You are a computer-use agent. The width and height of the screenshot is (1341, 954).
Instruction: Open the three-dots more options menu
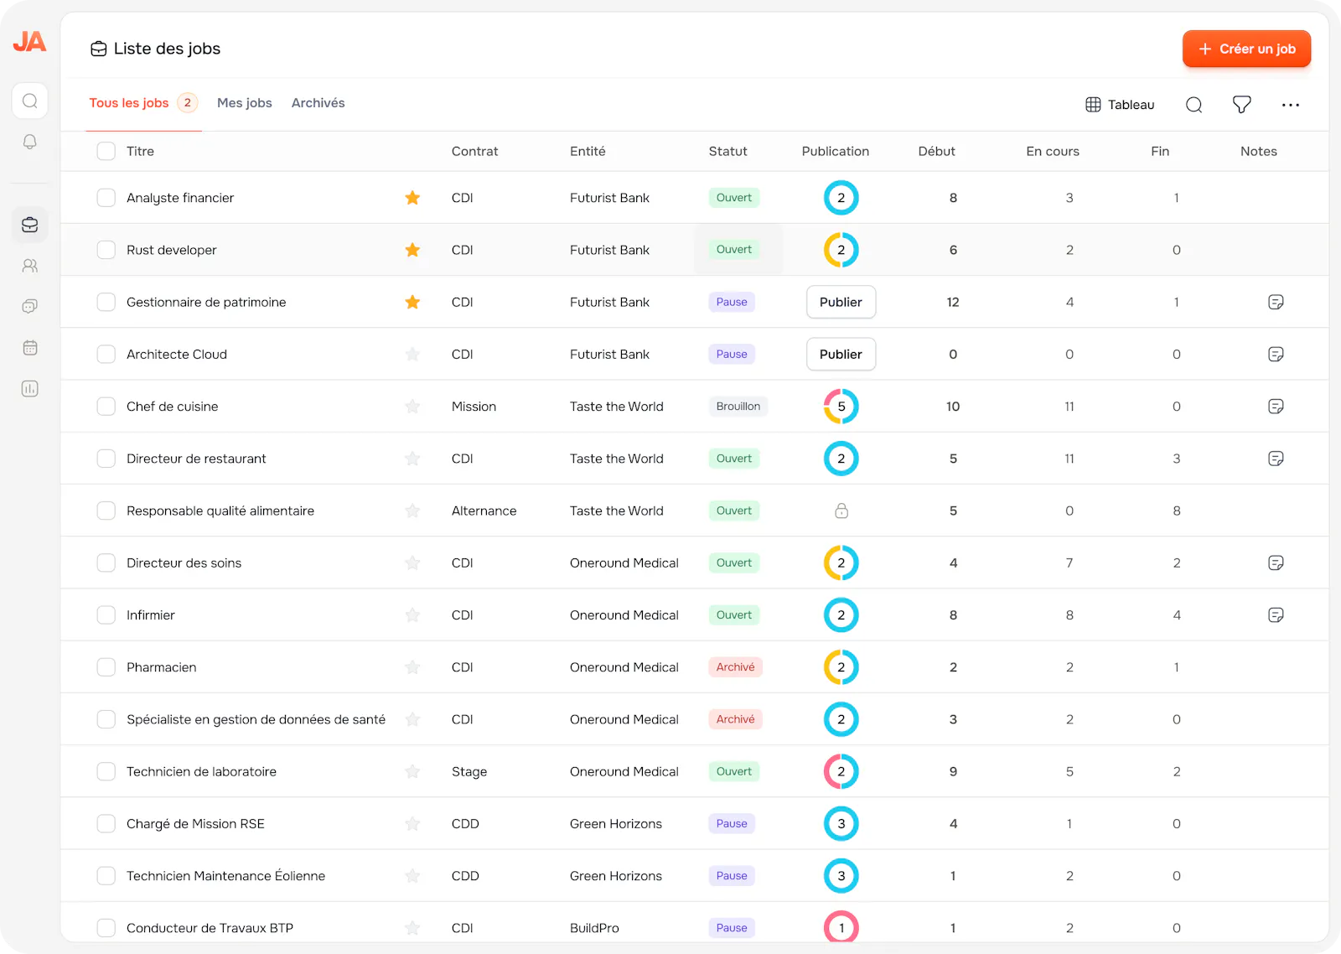[x=1291, y=105]
